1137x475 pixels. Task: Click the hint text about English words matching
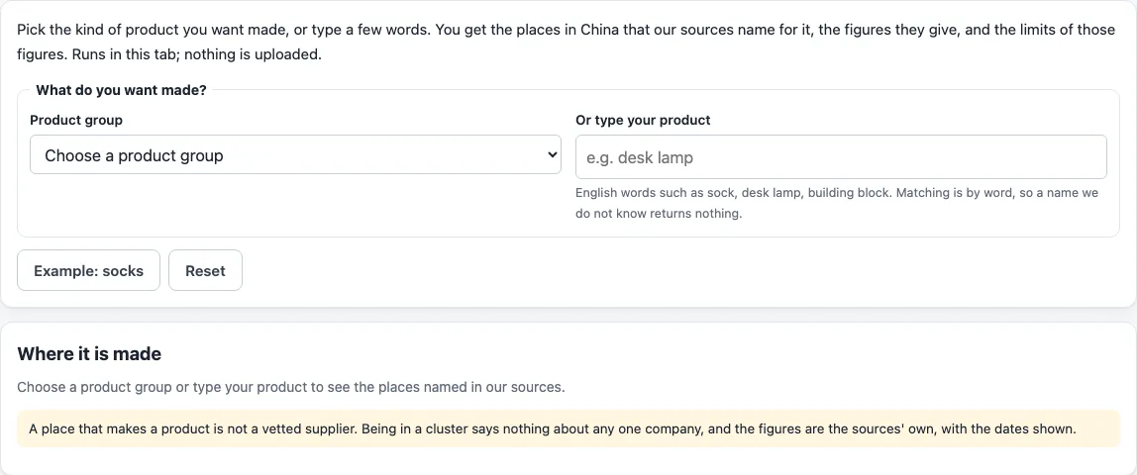837,204
